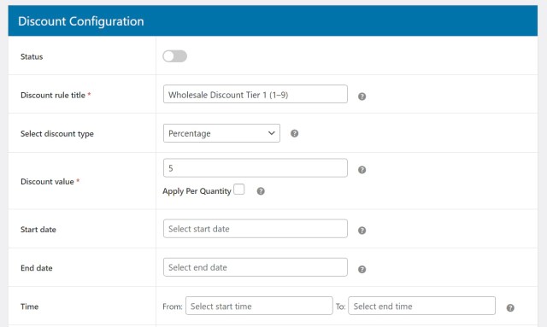The height and width of the screenshot is (327, 547).
Task: Click the Select start time field
Action: [259, 307]
